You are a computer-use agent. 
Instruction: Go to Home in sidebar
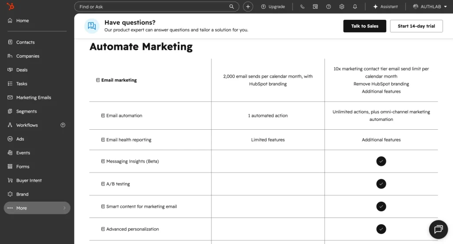click(37, 21)
